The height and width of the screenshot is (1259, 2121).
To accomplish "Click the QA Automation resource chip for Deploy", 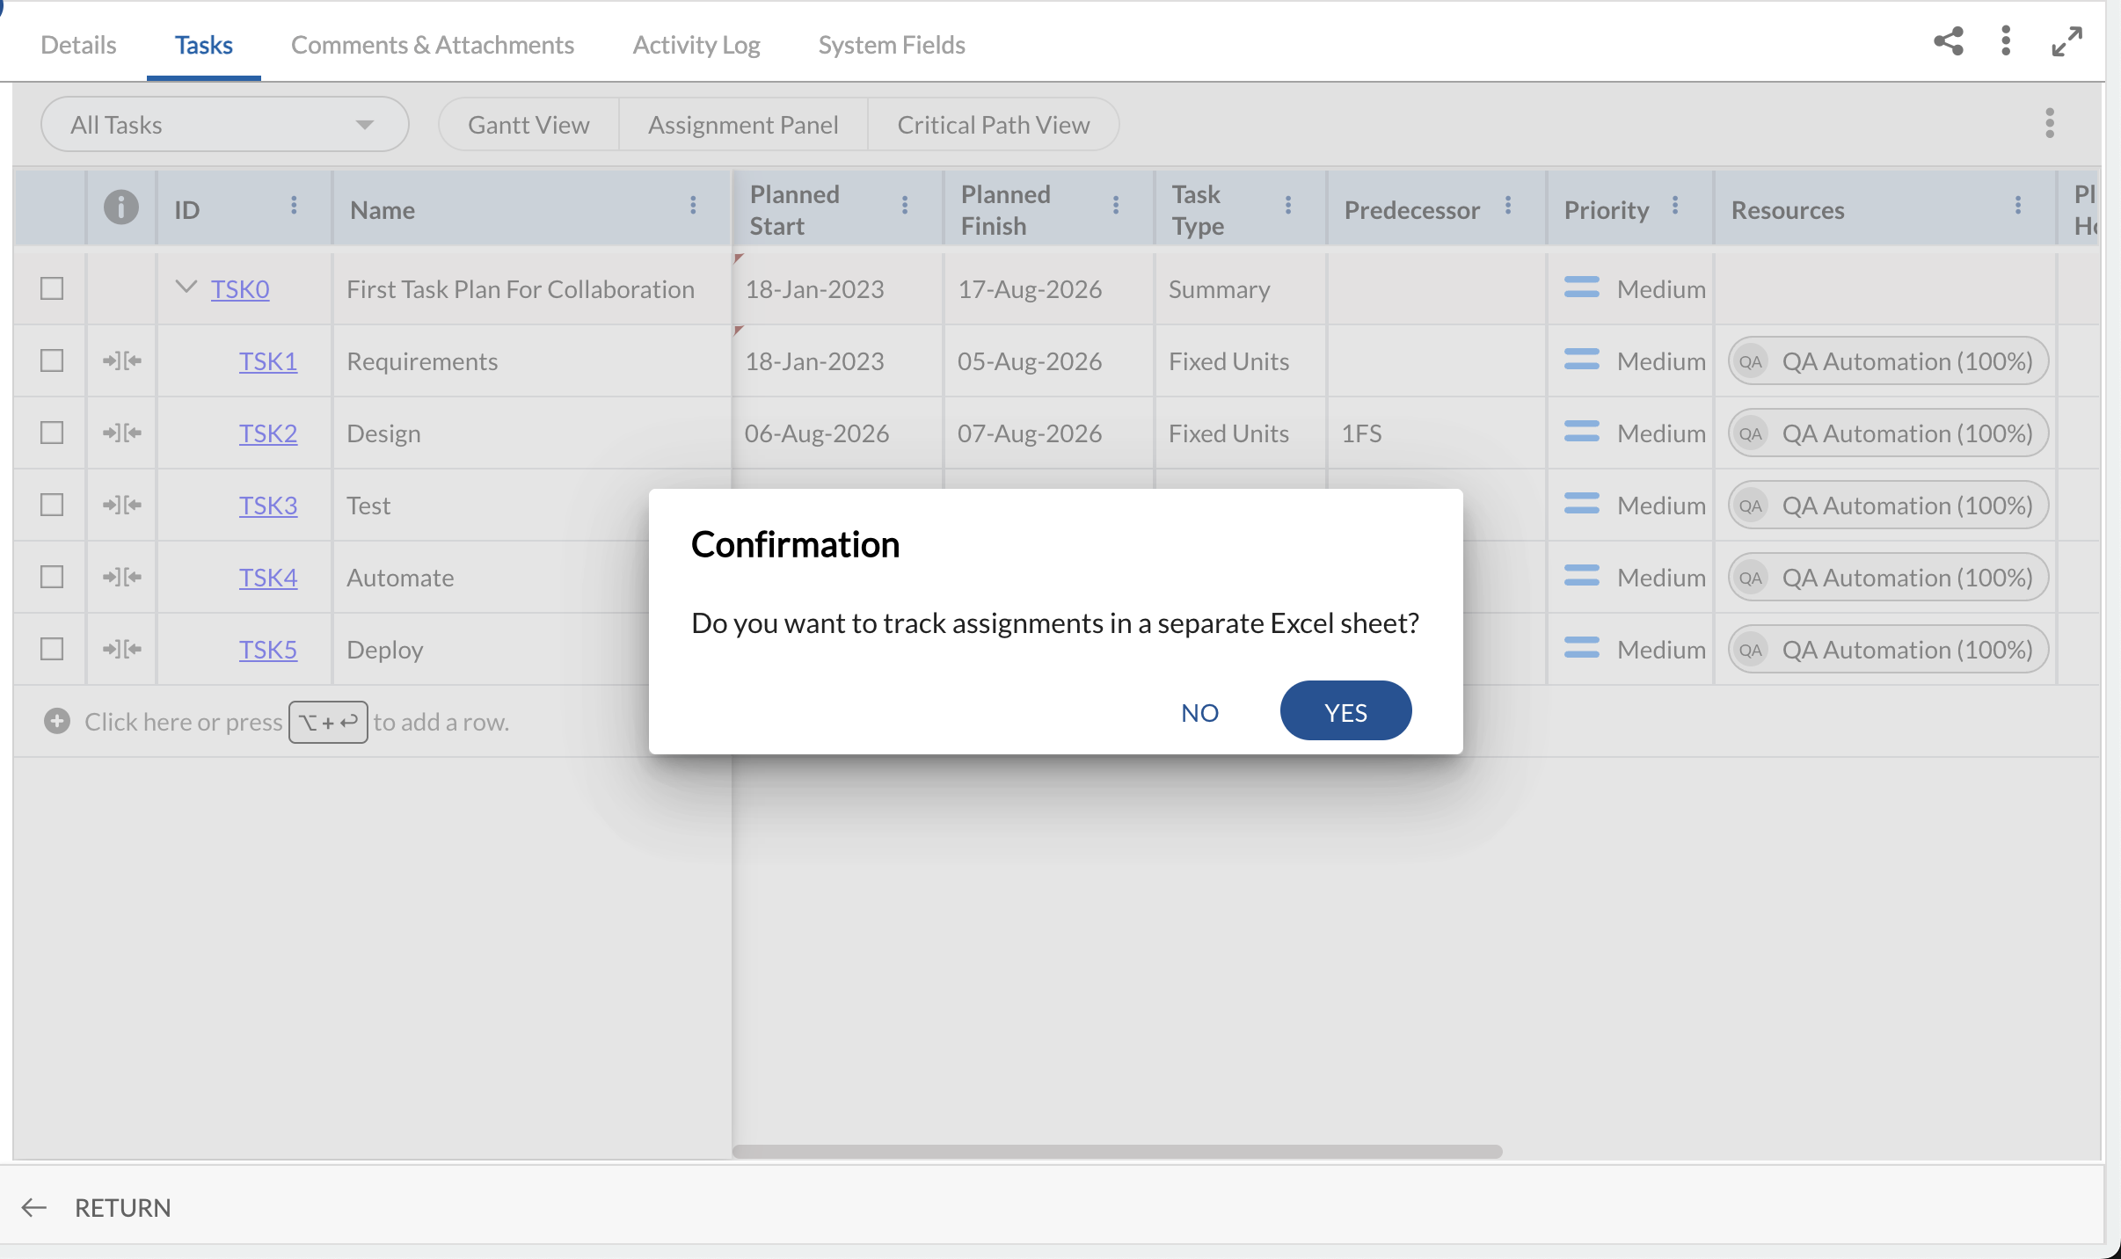I will coord(1889,650).
